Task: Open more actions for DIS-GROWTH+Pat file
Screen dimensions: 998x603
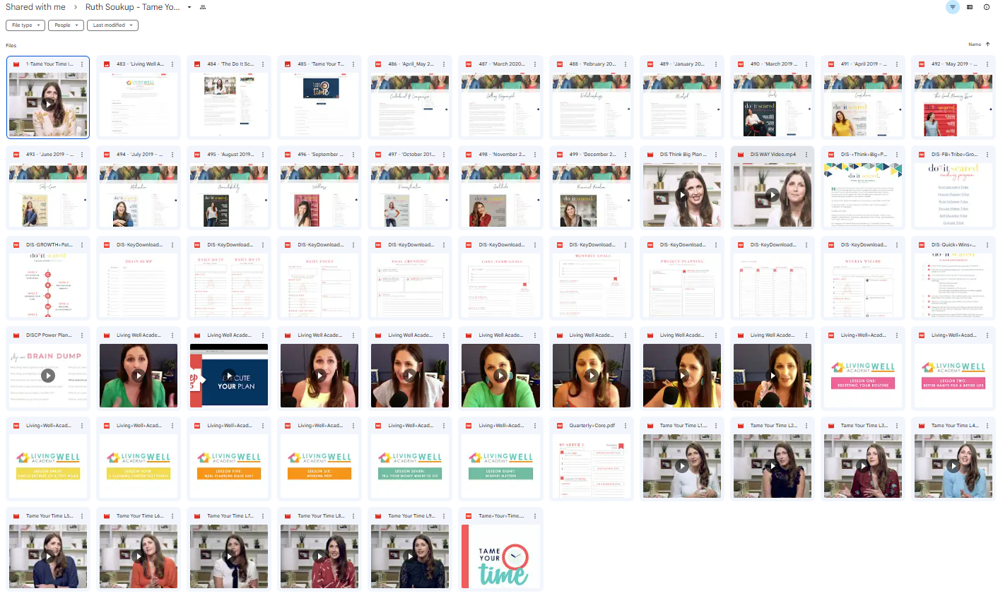Action: (x=82, y=245)
